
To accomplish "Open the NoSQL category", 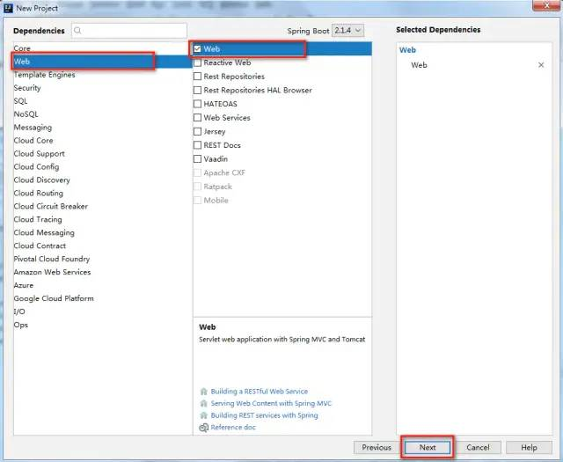I will [x=102, y=114].
